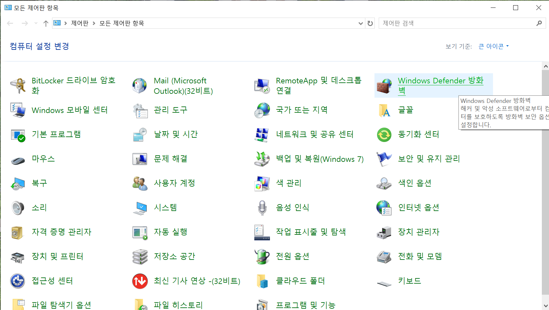549x310 pixels.
Task: Open the 파일 탐색기 옵션 link
Action: [x=62, y=305]
